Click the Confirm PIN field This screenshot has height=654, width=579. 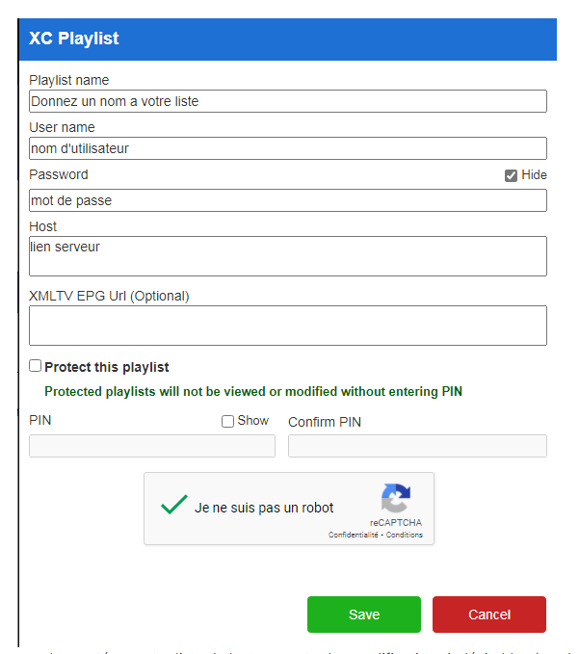tap(417, 446)
